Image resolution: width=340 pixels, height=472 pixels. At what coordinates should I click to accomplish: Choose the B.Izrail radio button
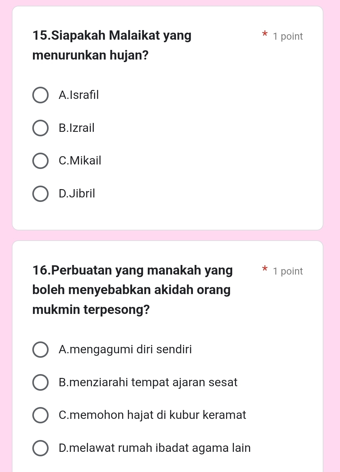coord(41,128)
